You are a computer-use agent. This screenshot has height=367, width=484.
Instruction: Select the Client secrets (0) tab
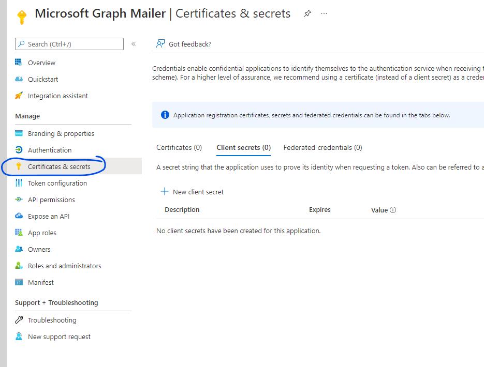[243, 148]
